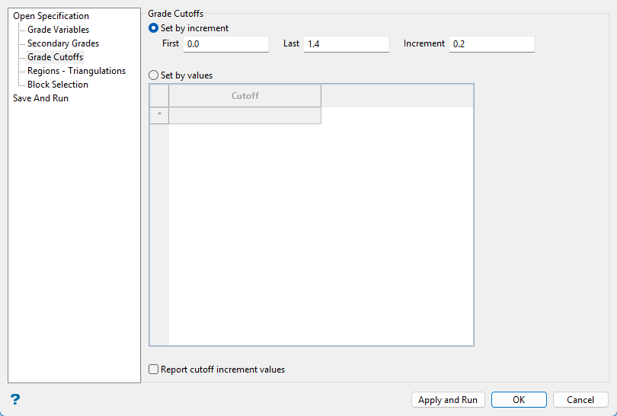Click the Cutoff column header
The height and width of the screenshot is (416, 617).
pos(245,96)
